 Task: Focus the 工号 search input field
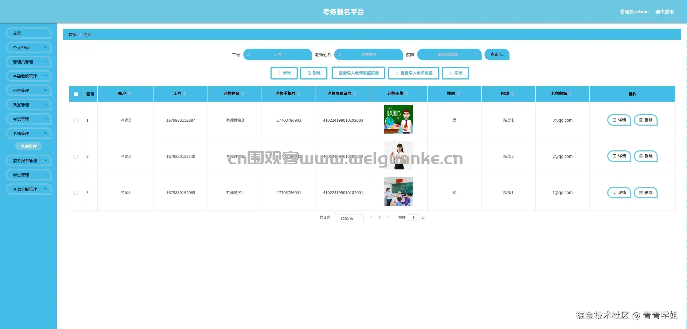click(278, 54)
